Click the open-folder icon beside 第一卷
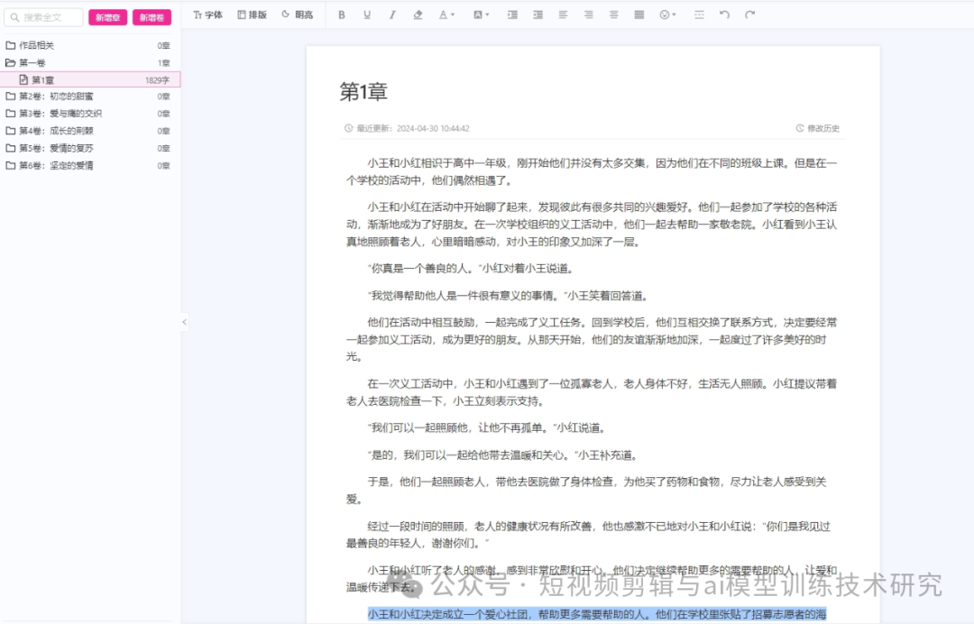 [11, 63]
